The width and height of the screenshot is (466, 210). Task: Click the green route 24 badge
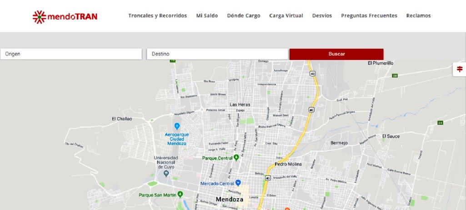click(x=440, y=123)
